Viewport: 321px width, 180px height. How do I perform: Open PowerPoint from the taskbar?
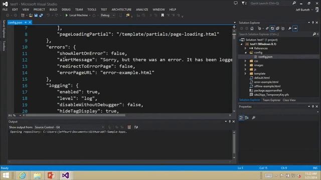tap(51, 175)
